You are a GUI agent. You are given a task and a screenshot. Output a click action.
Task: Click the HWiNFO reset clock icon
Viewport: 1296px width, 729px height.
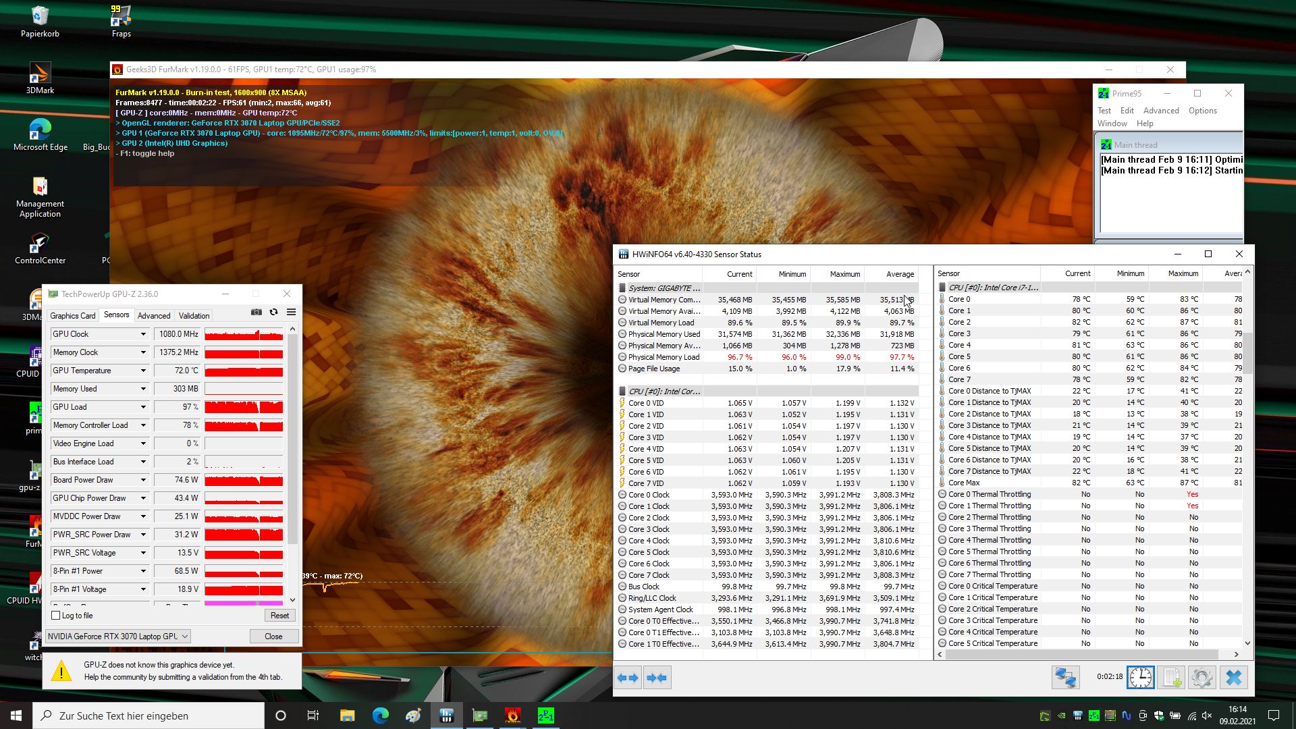1140,678
